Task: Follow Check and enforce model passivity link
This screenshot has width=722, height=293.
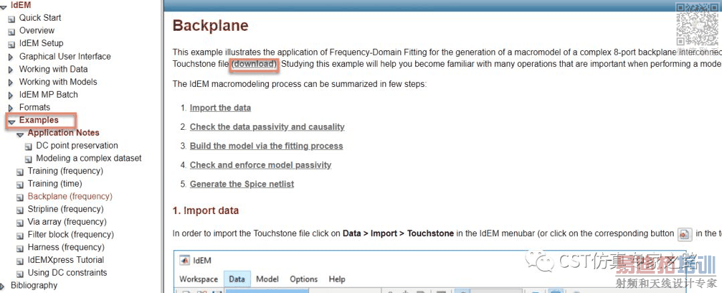Action: point(261,165)
